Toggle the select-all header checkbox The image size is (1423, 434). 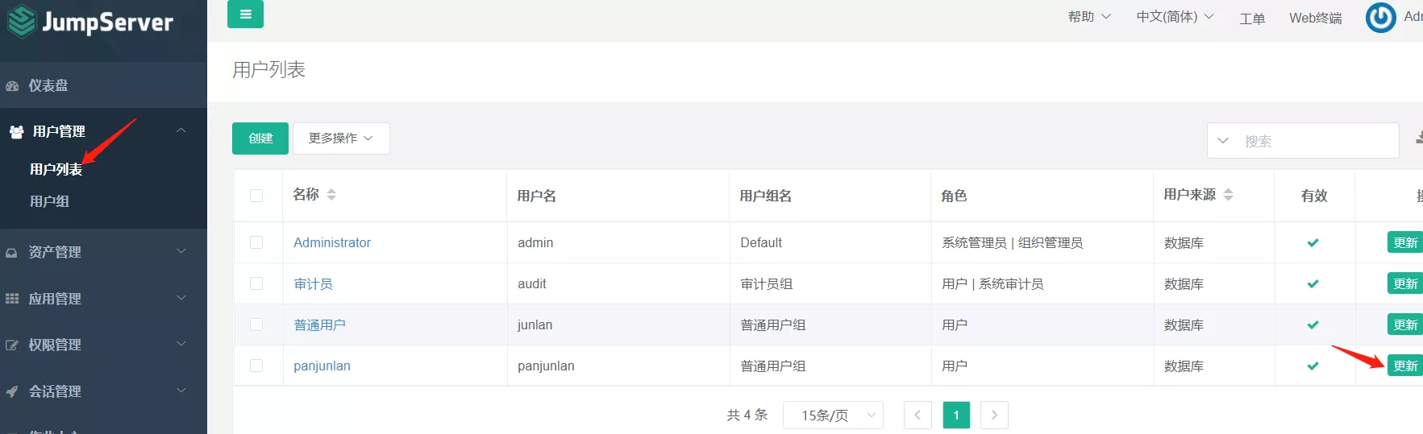pos(256,196)
